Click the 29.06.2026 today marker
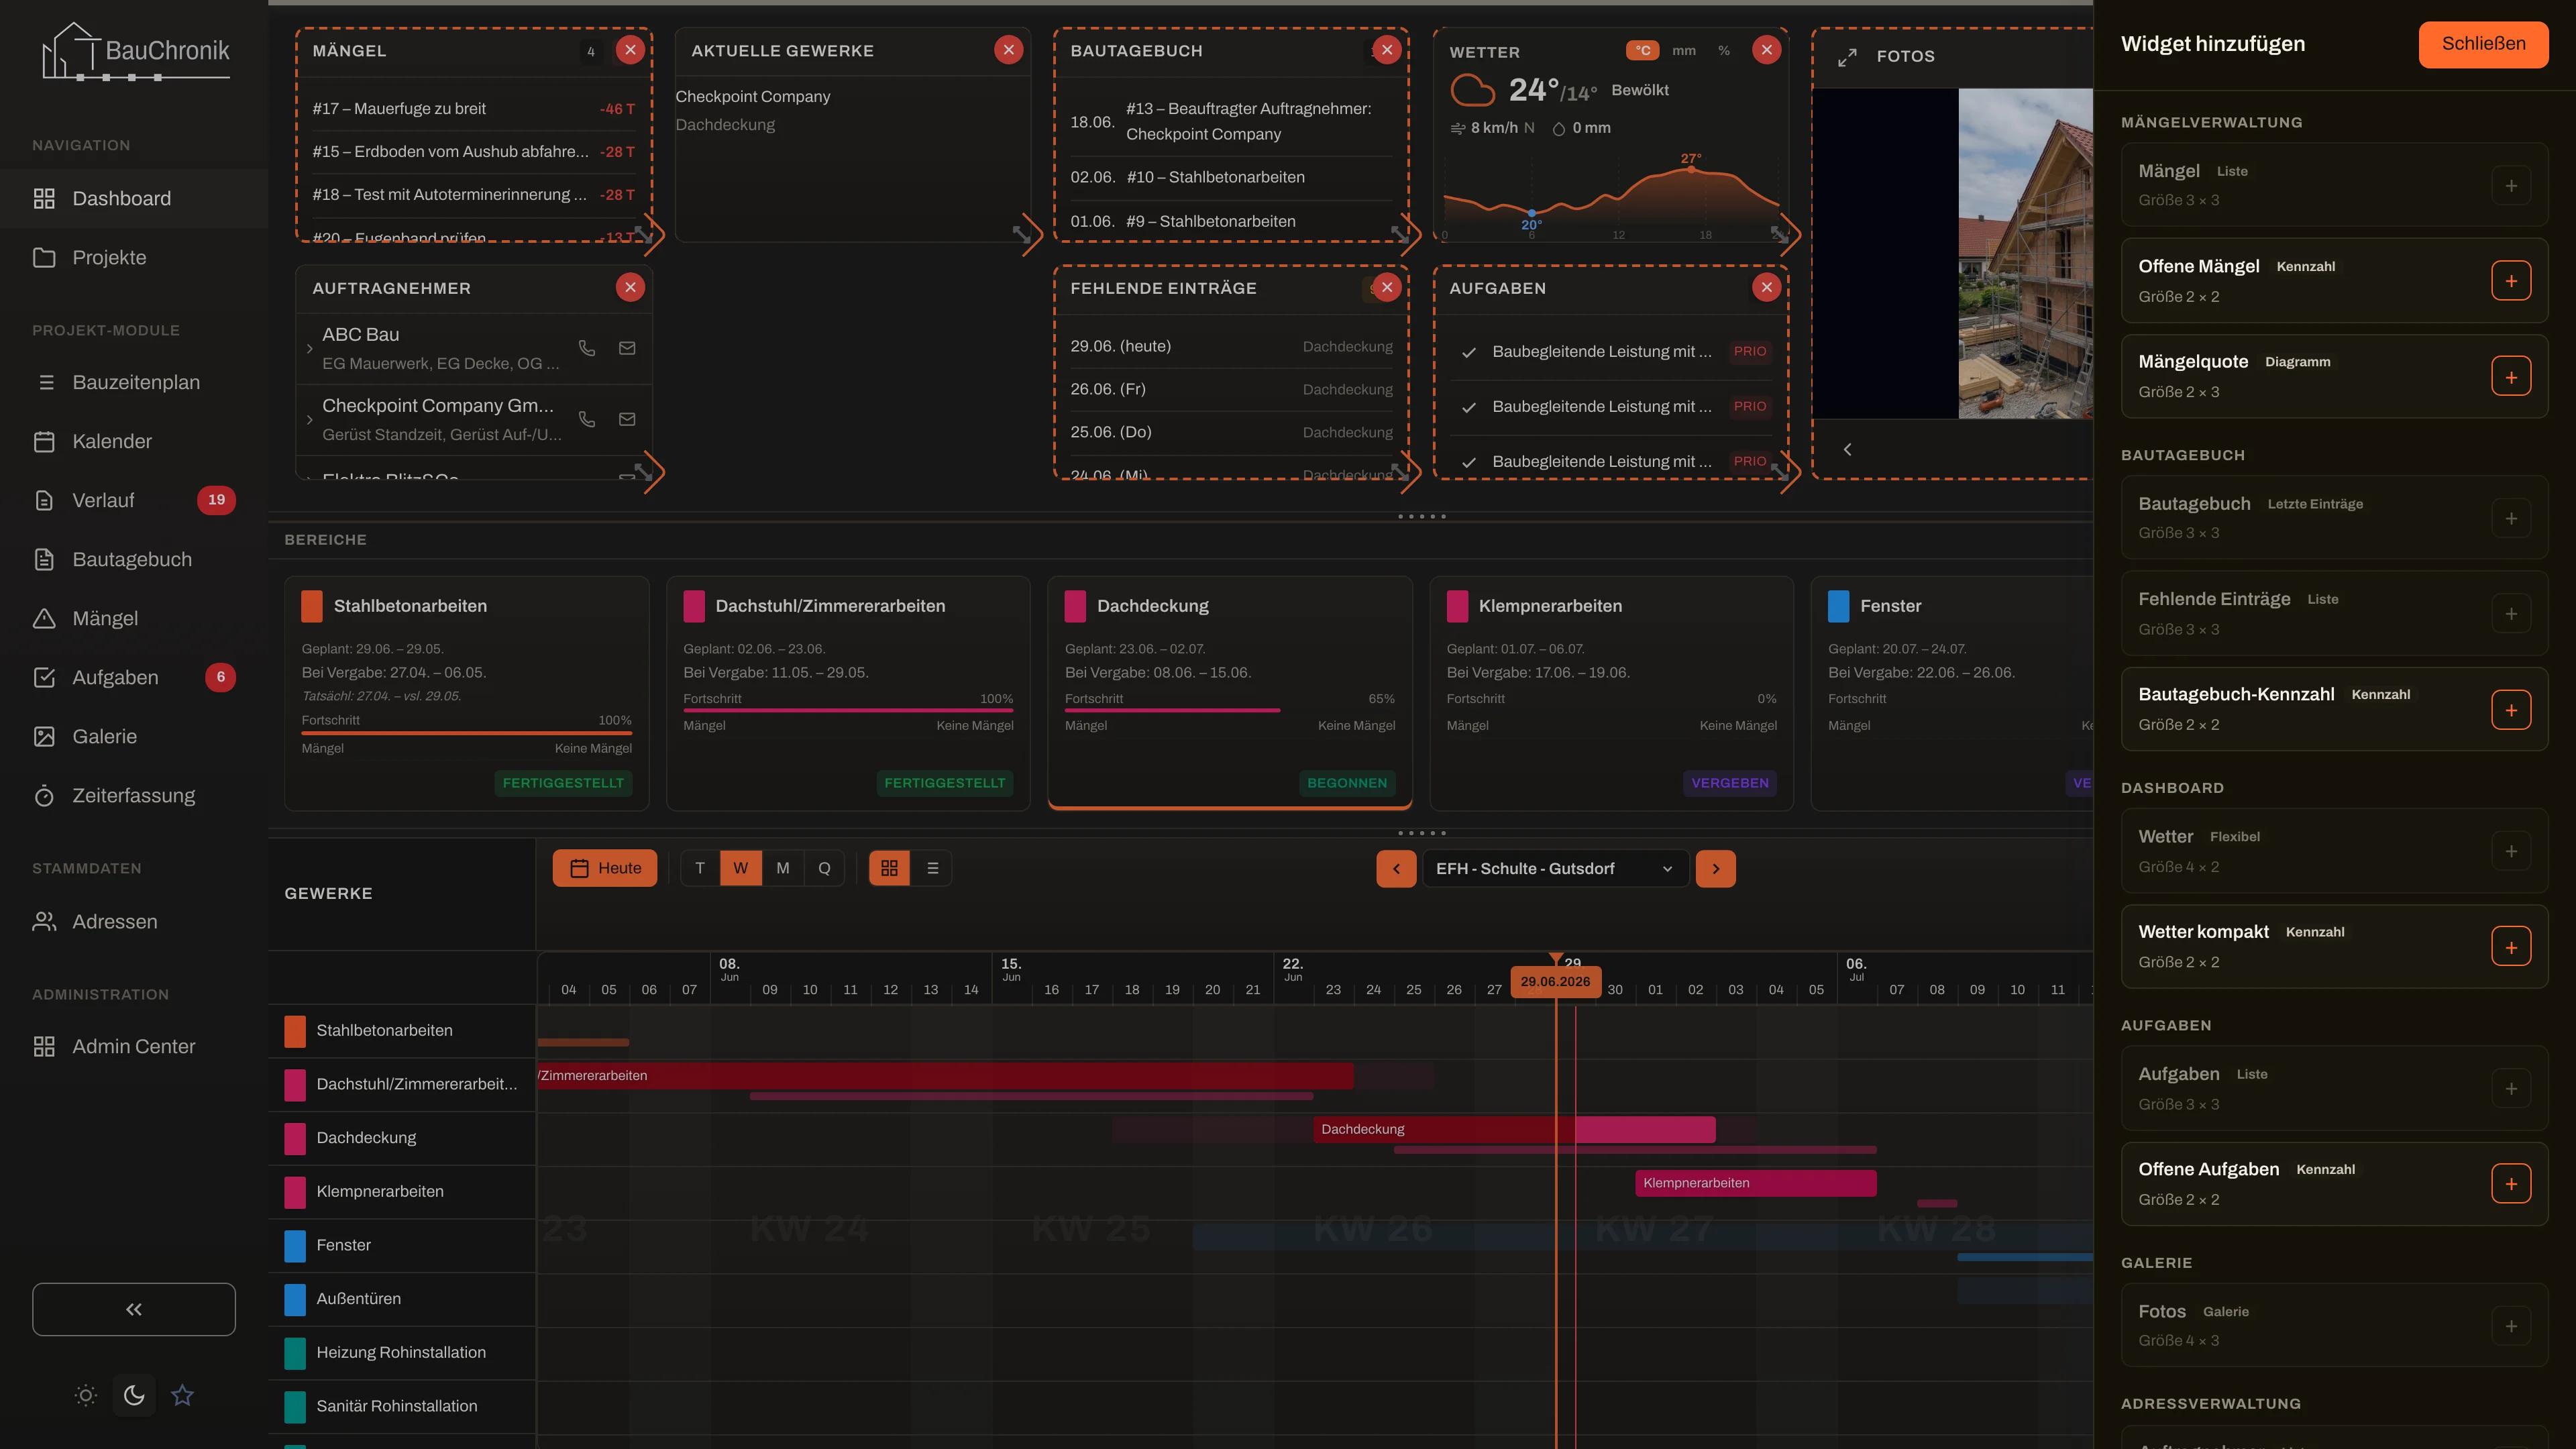Screen dimensions: 2576x1449 (1555, 981)
